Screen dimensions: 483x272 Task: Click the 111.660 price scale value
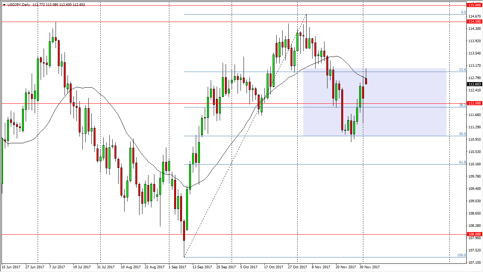(475, 115)
